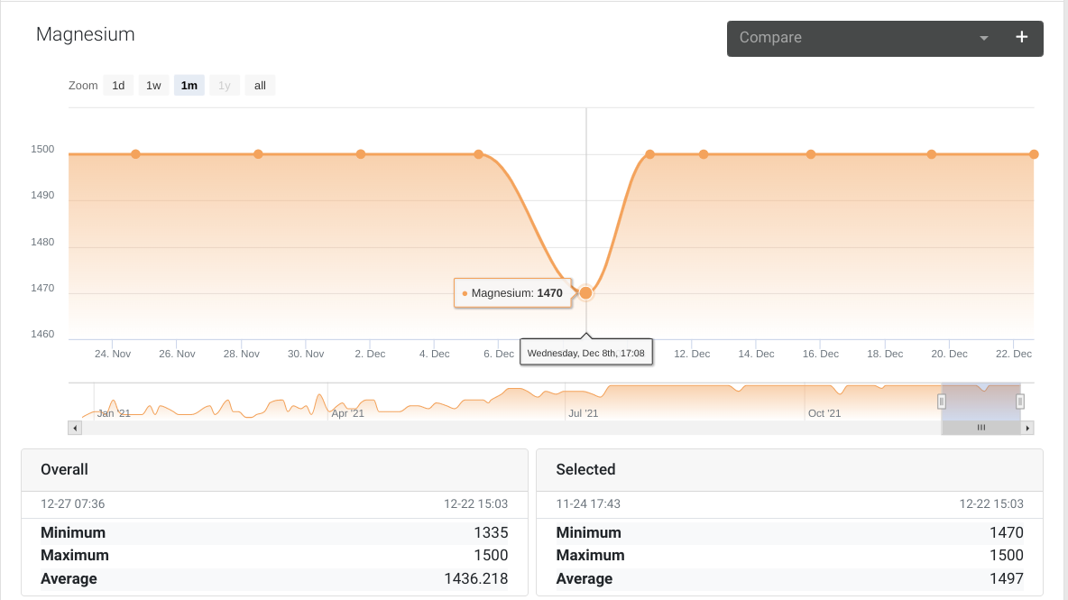Click the Wednesday, Dec 8th, 17:08 date label
The image size is (1068, 600).
[585, 353]
